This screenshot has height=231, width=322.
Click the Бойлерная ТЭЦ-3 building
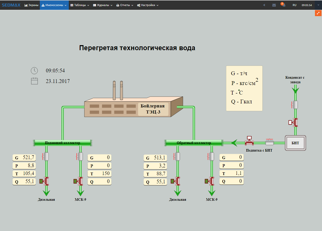pyautogui.click(x=134, y=107)
